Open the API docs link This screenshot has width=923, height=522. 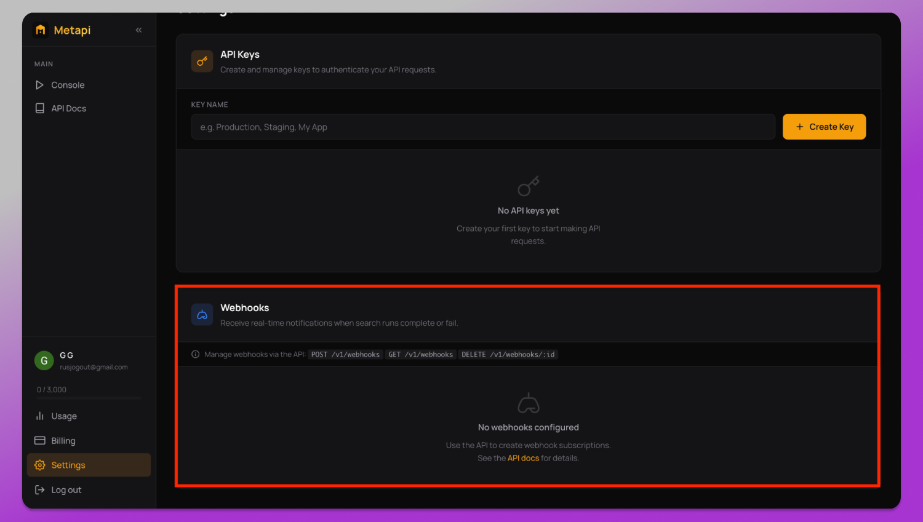pos(523,458)
